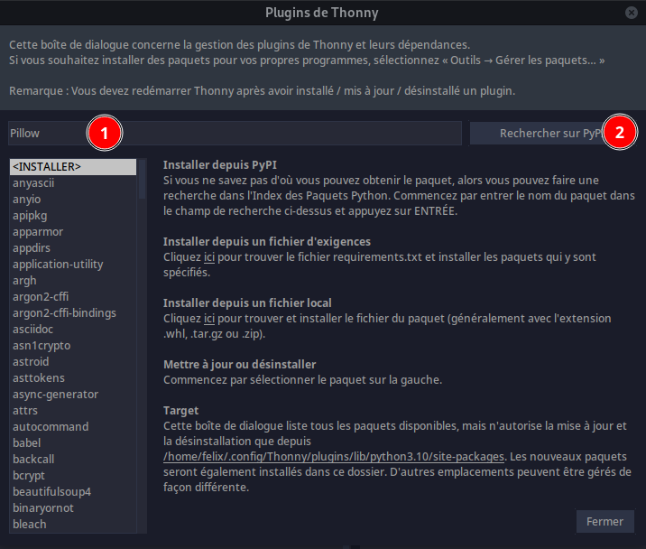Close the Plugins de Thonny dialog
This screenshot has height=549, width=646.
tap(631, 13)
